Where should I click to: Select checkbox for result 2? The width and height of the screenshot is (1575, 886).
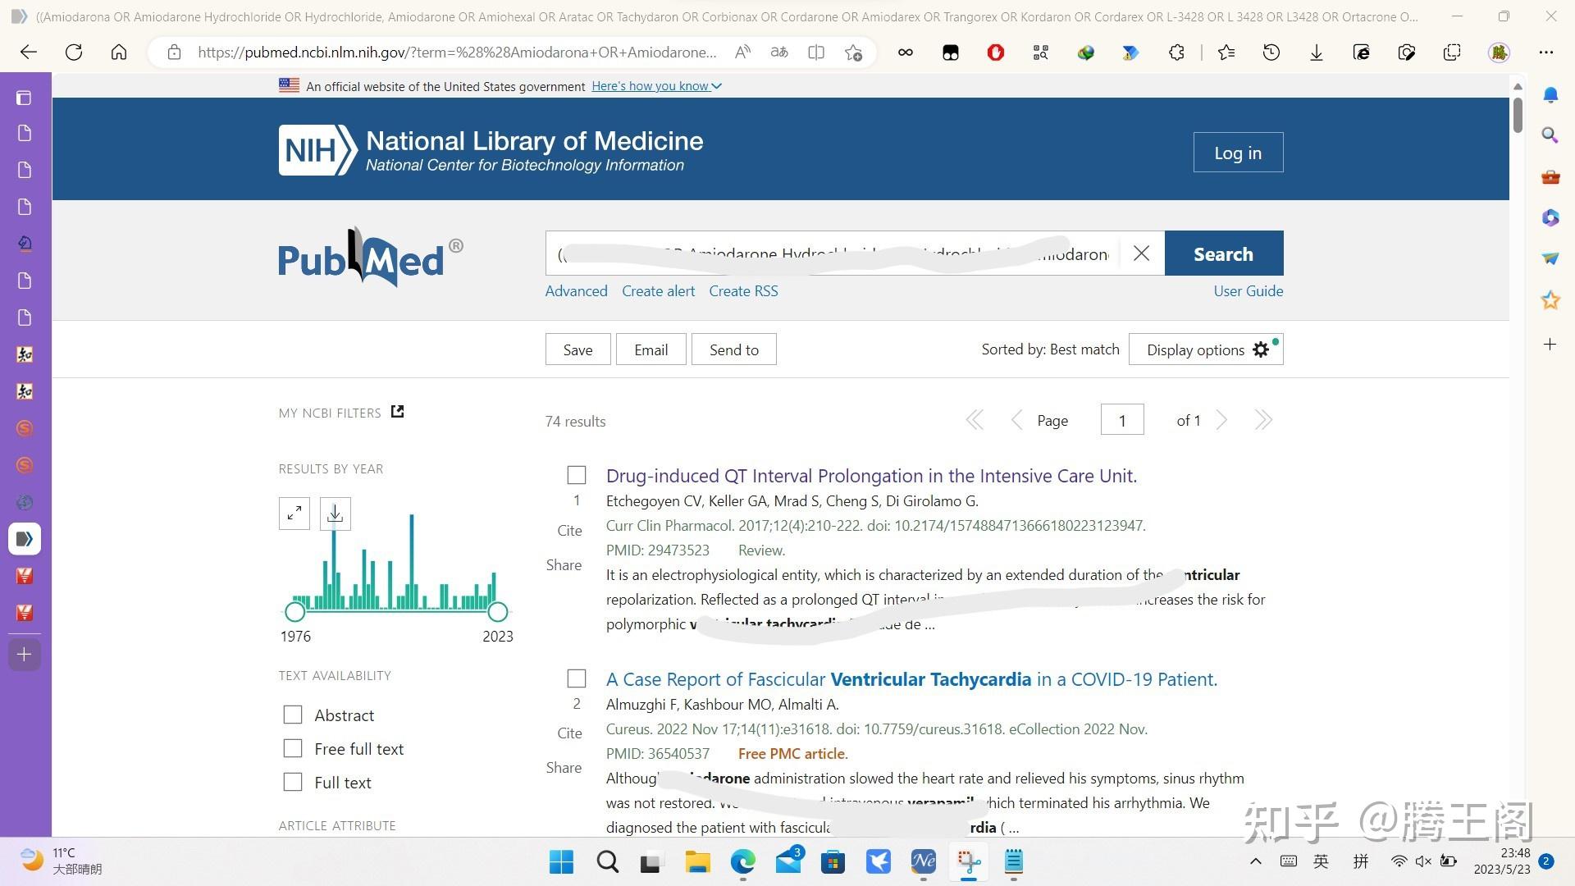577,678
